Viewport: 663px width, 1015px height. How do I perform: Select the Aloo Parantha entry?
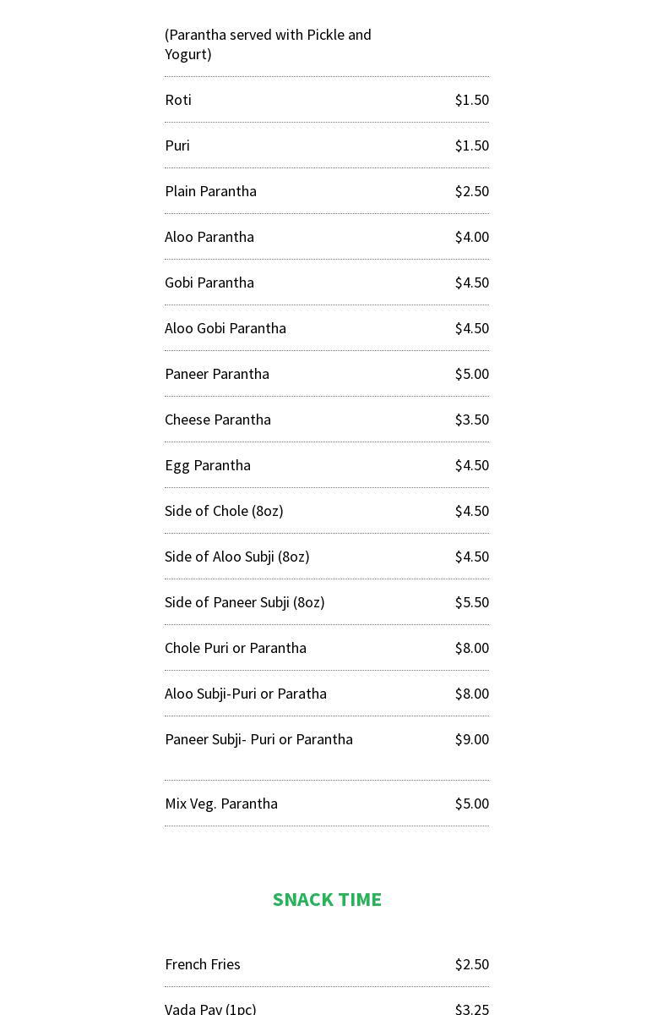coord(209,237)
